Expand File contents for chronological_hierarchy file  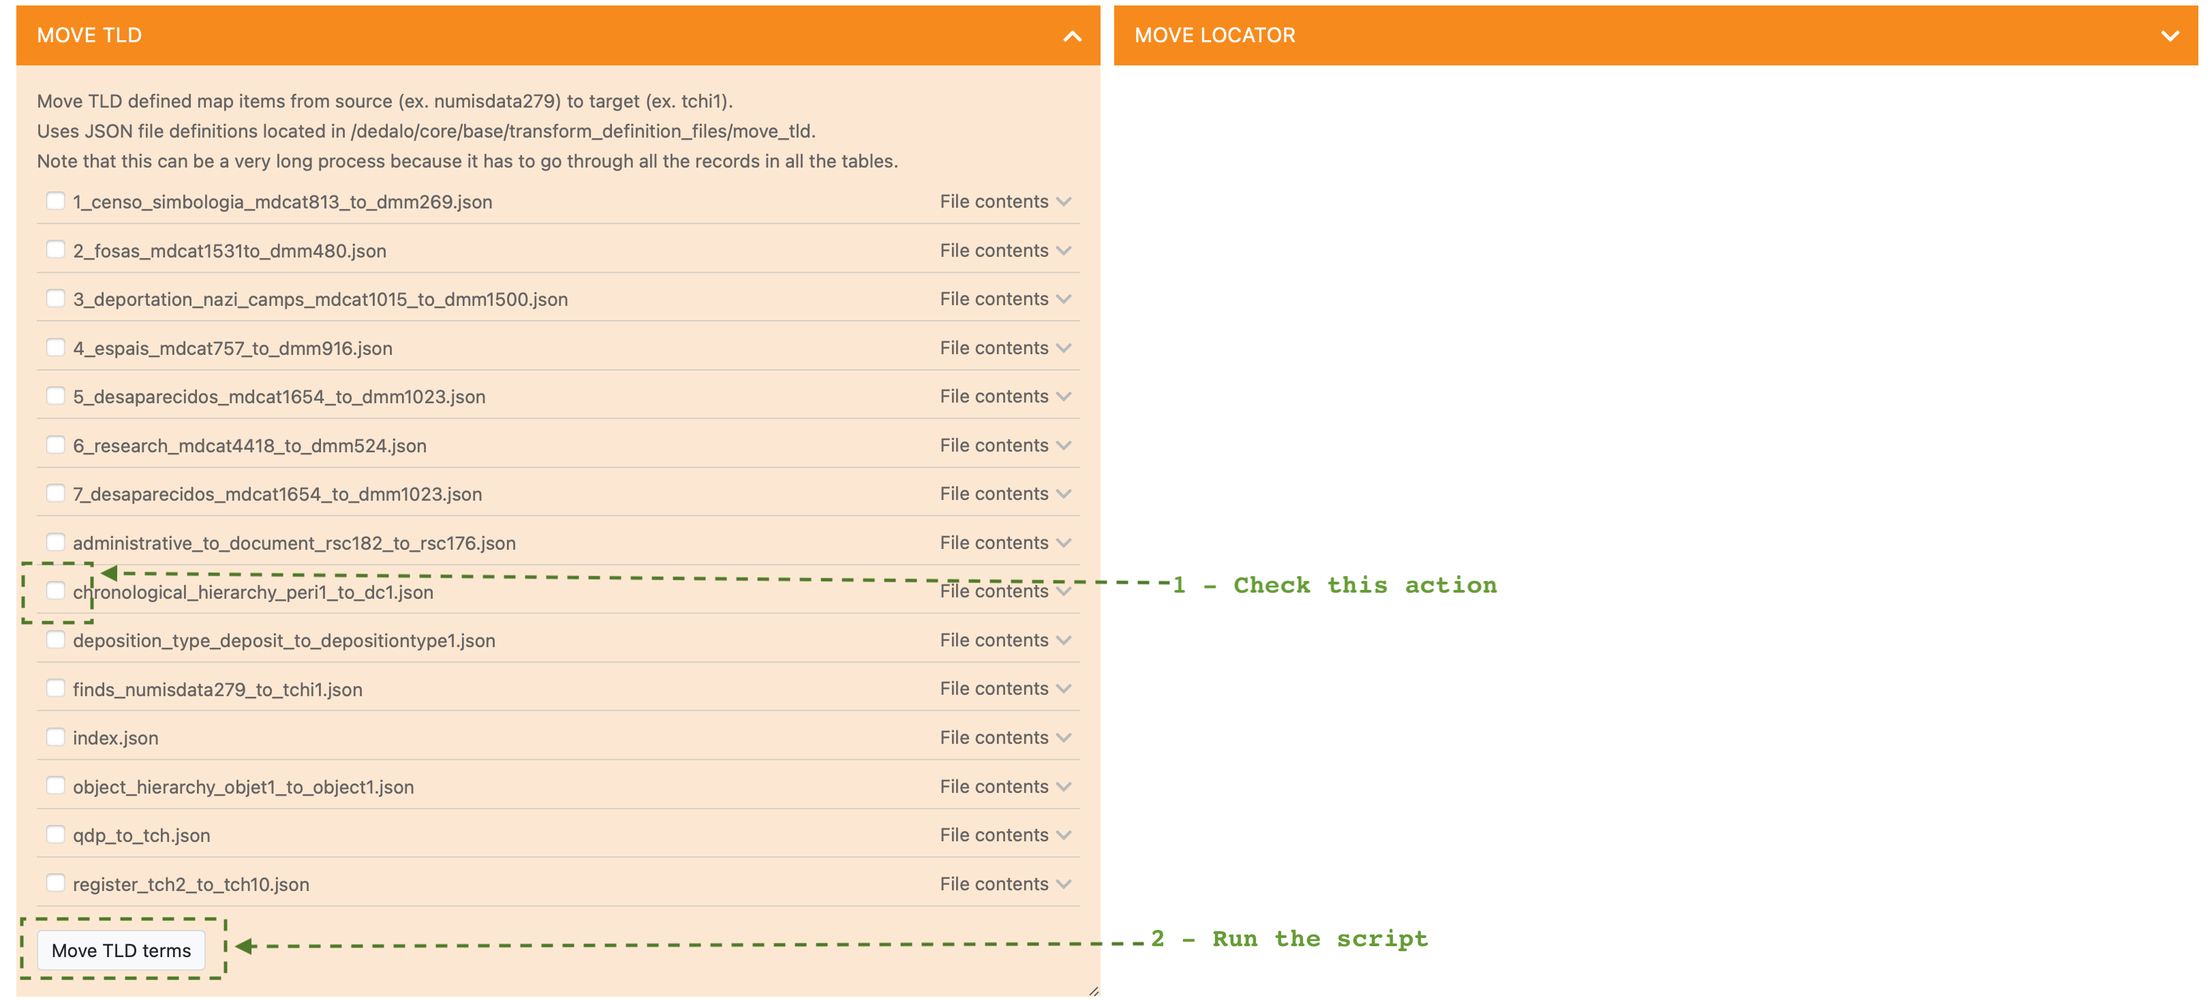[x=1006, y=591]
